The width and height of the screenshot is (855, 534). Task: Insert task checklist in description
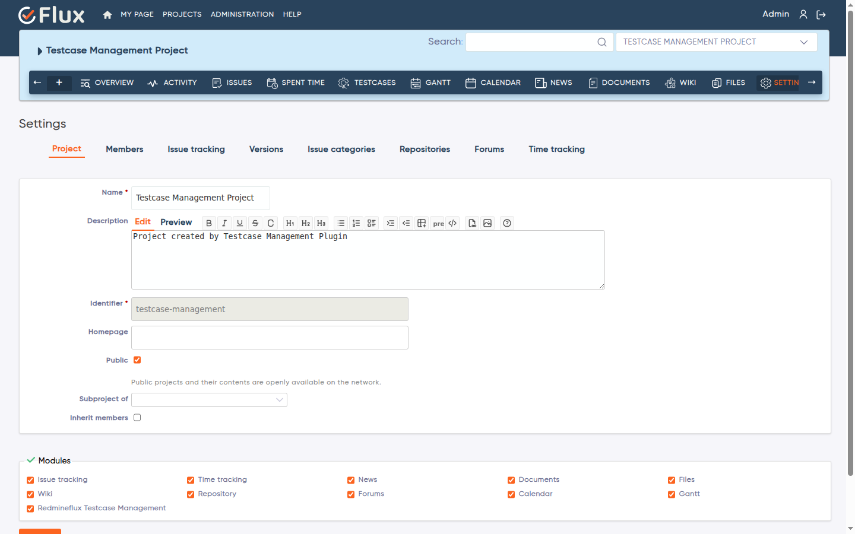click(x=372, y=223)
